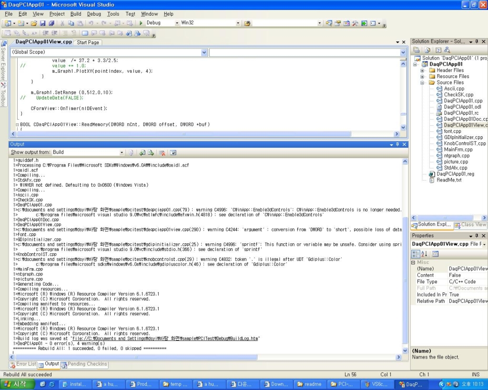Toggle auto-hide pin on Solution Explorer panel
The height and width of the screenshot is (390, 488).
pos(477,41)
